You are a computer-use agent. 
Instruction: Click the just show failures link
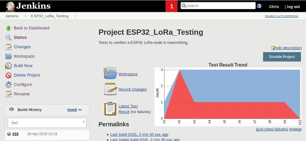(x=272, y=129)
